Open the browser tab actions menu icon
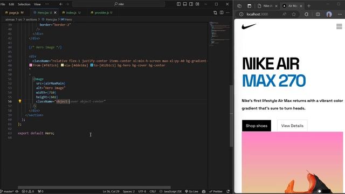This screenshot has height=194, width=345. coord(249,6)
